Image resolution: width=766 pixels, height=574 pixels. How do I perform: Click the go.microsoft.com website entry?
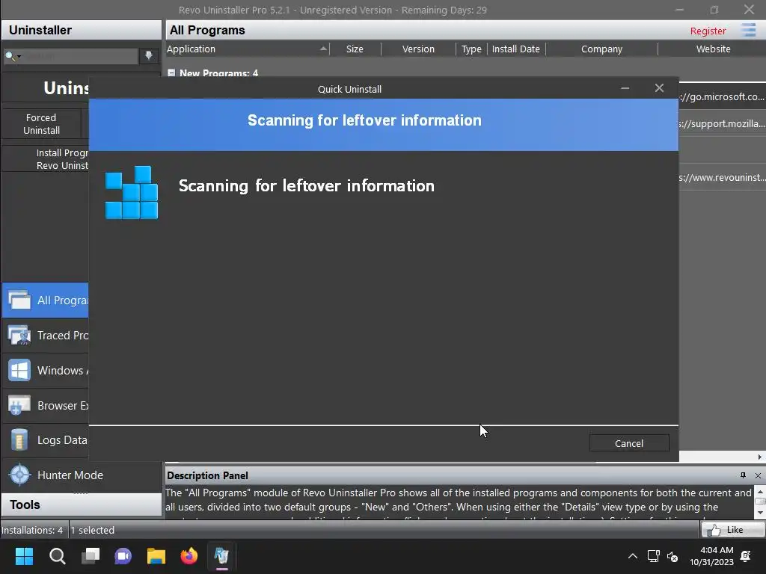coord(722,96)
